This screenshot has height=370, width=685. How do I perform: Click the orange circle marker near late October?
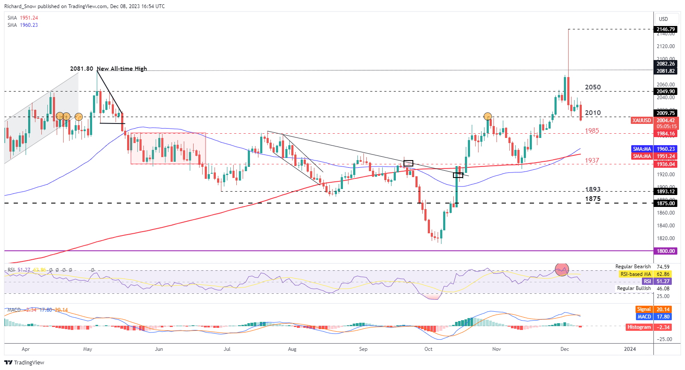click(488, 116)
